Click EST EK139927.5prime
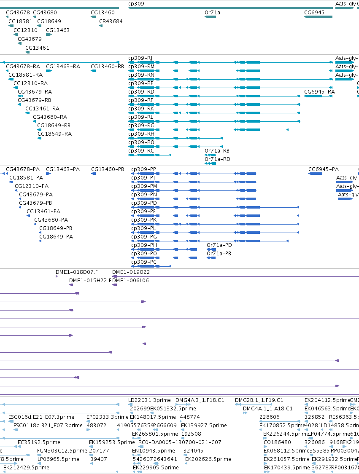 204,426
